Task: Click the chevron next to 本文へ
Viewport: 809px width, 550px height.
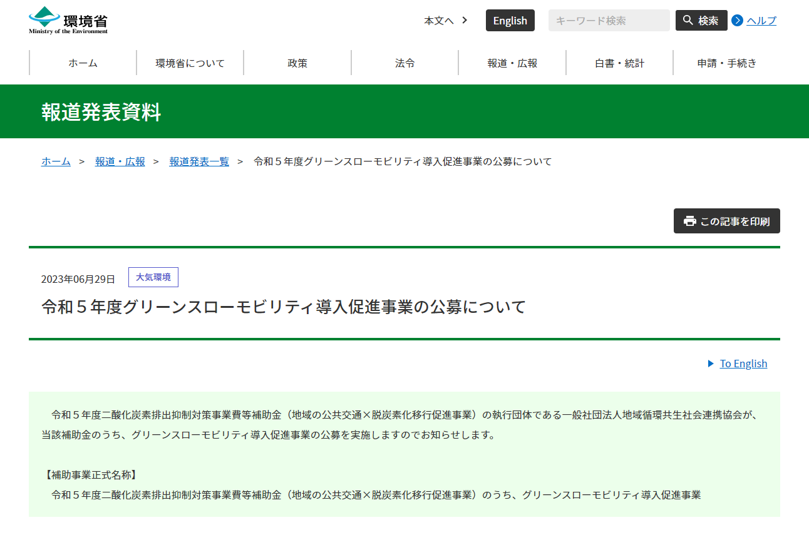Action: pos(465,20)
